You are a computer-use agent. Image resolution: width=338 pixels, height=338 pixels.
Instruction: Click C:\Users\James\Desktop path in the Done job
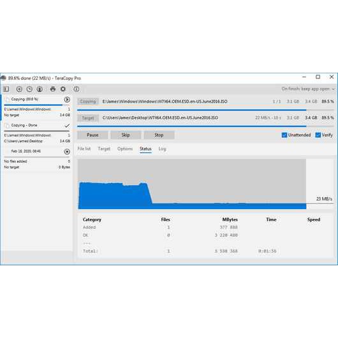point(24,141)
